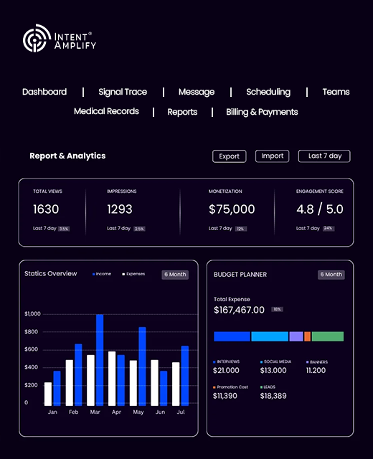Open the 6 Month selector in Budget Planner
Viewport: 373px width, 459px height.
(331, 275)
